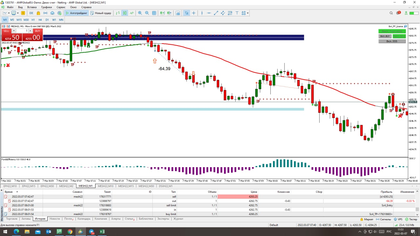This screenshot has width=420, height=236.
Task: Switch to the EPH22,M10 chart tab
Action: [x=10, y=186]
